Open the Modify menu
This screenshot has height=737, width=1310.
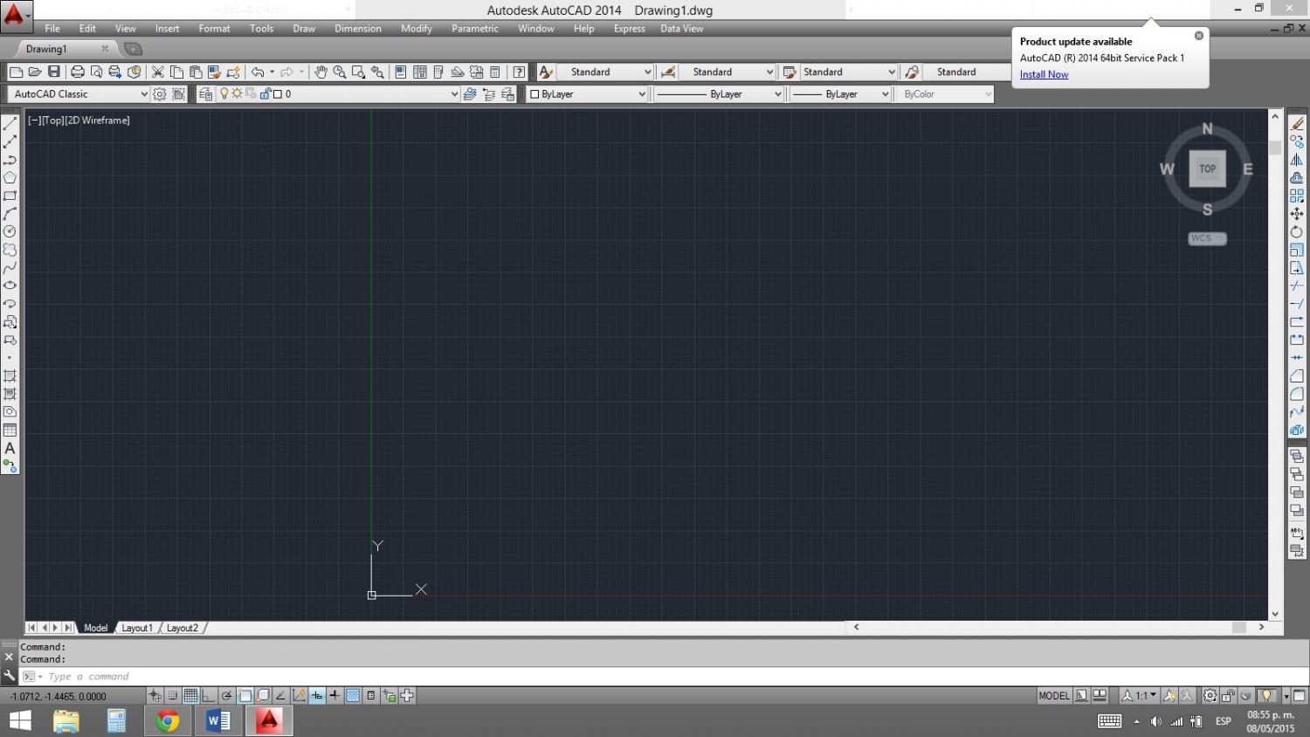coord(417,29)
